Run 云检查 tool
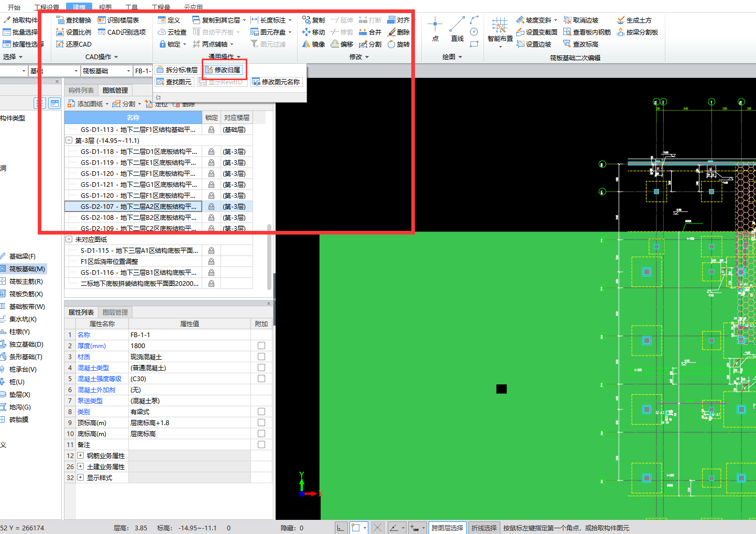Screen dimensions: 756x534 click(172, 32)
